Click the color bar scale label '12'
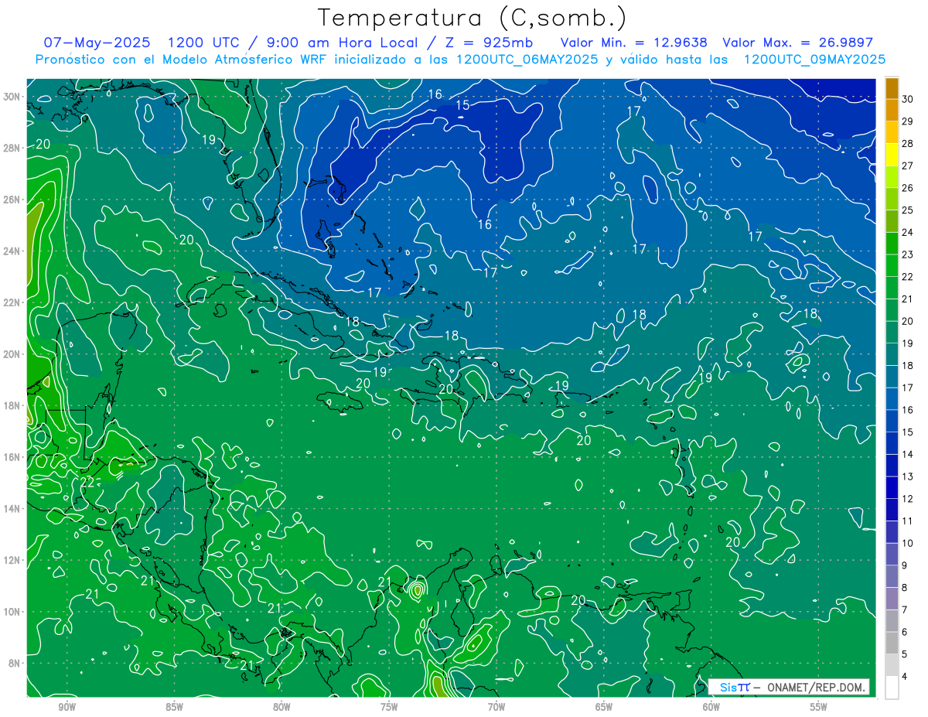Viewport: 928px width, 717px height. 907,499
